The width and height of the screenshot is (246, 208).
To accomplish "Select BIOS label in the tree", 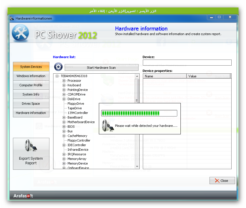I will [x=71, y=127].
